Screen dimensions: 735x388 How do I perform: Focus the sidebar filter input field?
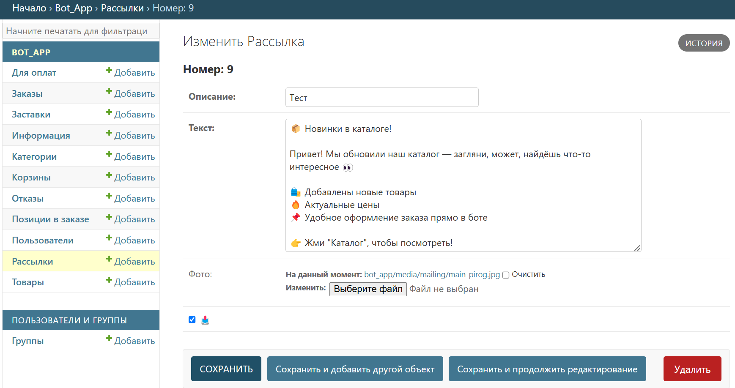pyautogui.click(x=81, y=31)
